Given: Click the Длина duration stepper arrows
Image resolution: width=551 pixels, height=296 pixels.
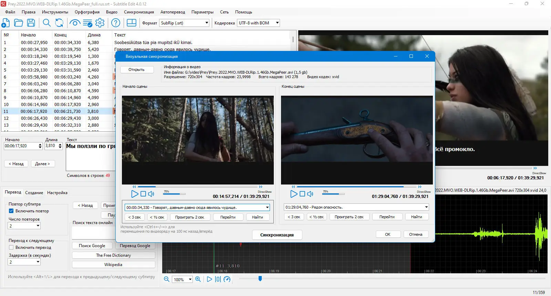Looking at the screenshot, I should pos(60,146).
